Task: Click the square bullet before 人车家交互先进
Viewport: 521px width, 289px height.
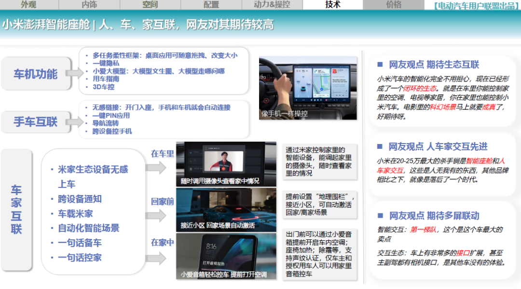Action: (380, 146)
